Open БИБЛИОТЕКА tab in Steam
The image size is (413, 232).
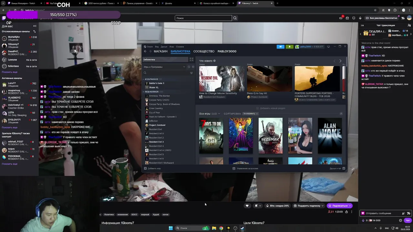180,51
